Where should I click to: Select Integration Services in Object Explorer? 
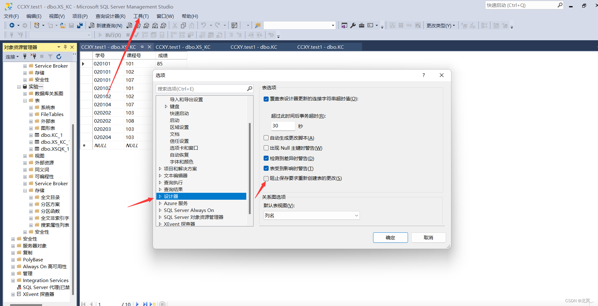pos(46,280)
